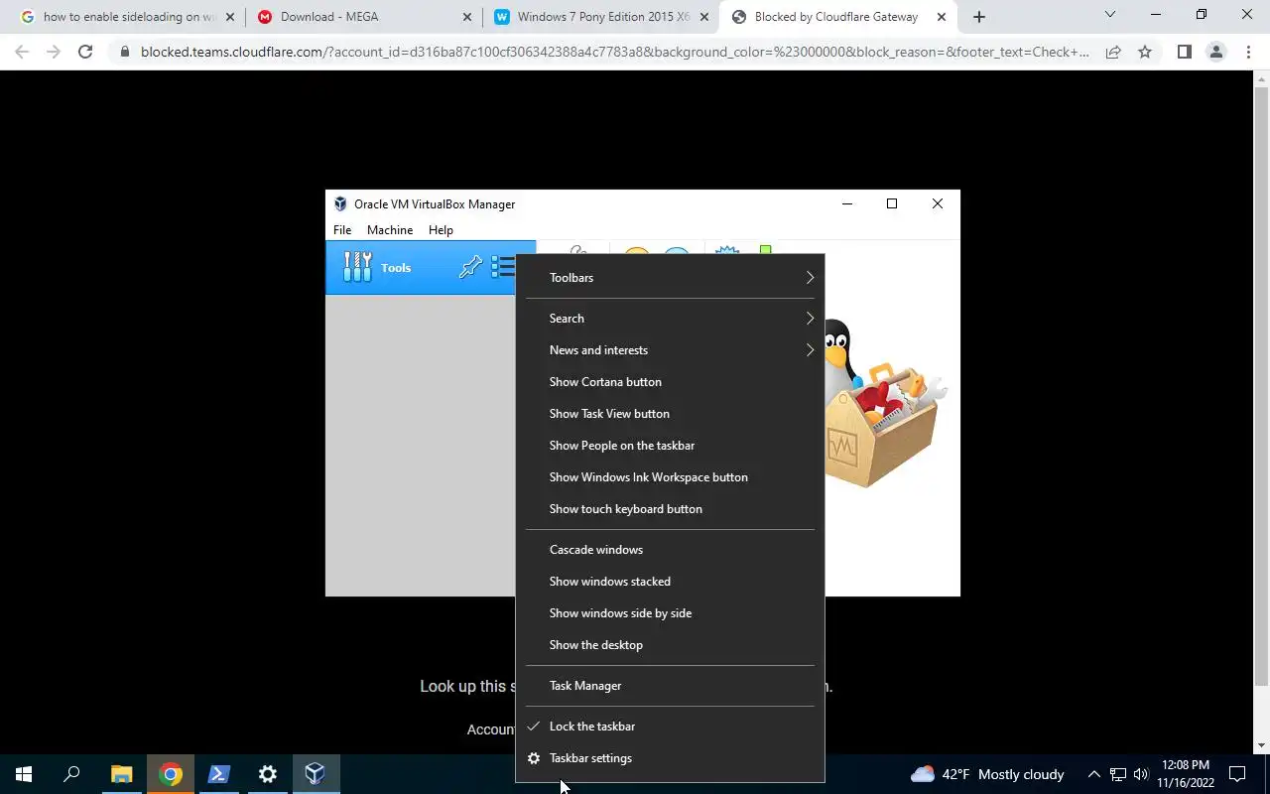This screenshot has width=1270, height=794.
Task: Expand the Toolbars submenu
Action: pos(670,278)
